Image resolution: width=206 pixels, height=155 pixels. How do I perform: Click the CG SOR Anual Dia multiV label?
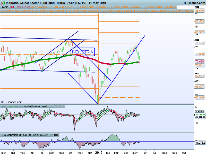click(59, 7)
